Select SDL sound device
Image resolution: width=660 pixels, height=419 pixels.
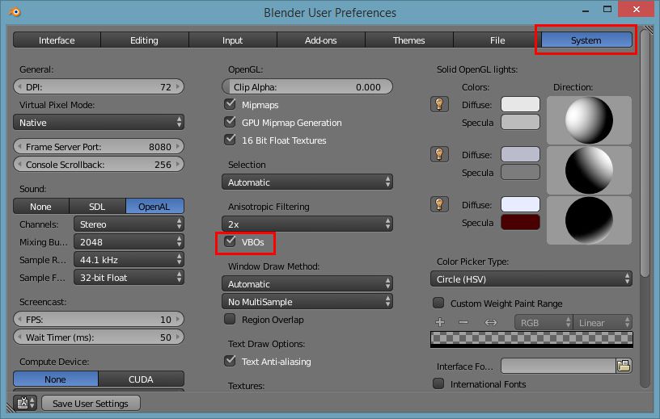[97, 207]
